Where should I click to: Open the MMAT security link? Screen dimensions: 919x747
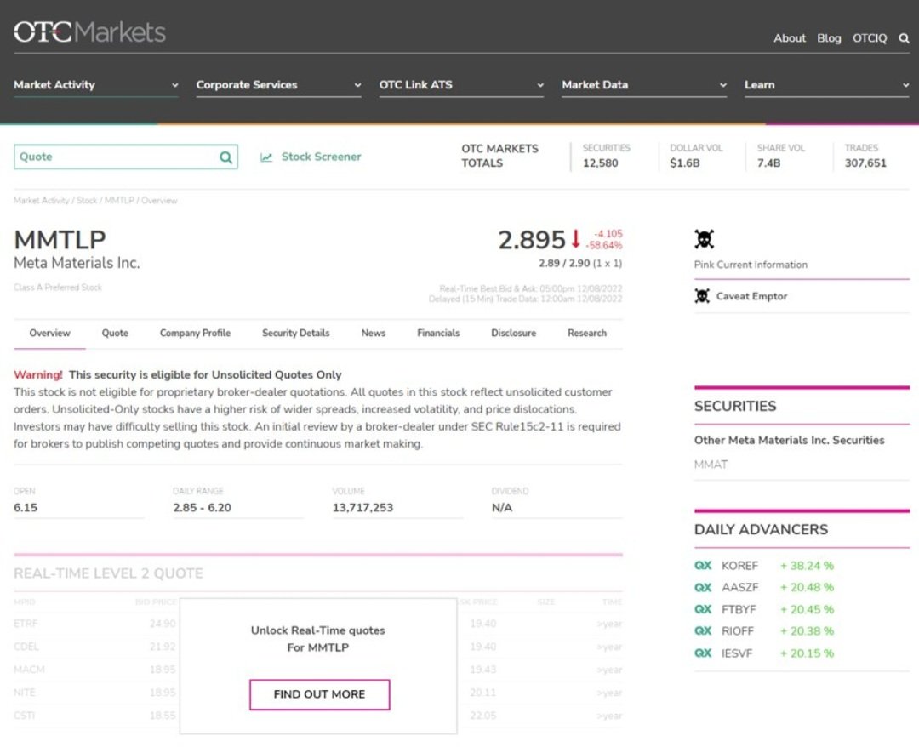[711, 465]
